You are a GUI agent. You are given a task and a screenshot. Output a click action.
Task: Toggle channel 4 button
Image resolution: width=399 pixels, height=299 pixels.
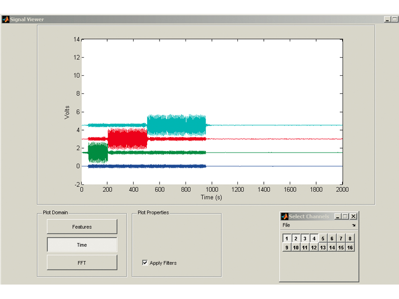pyautogui.click(x=314, y=239)
